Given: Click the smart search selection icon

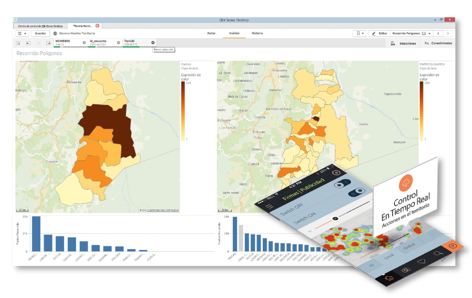Looking at the screenshot, I should coord(18,43).
